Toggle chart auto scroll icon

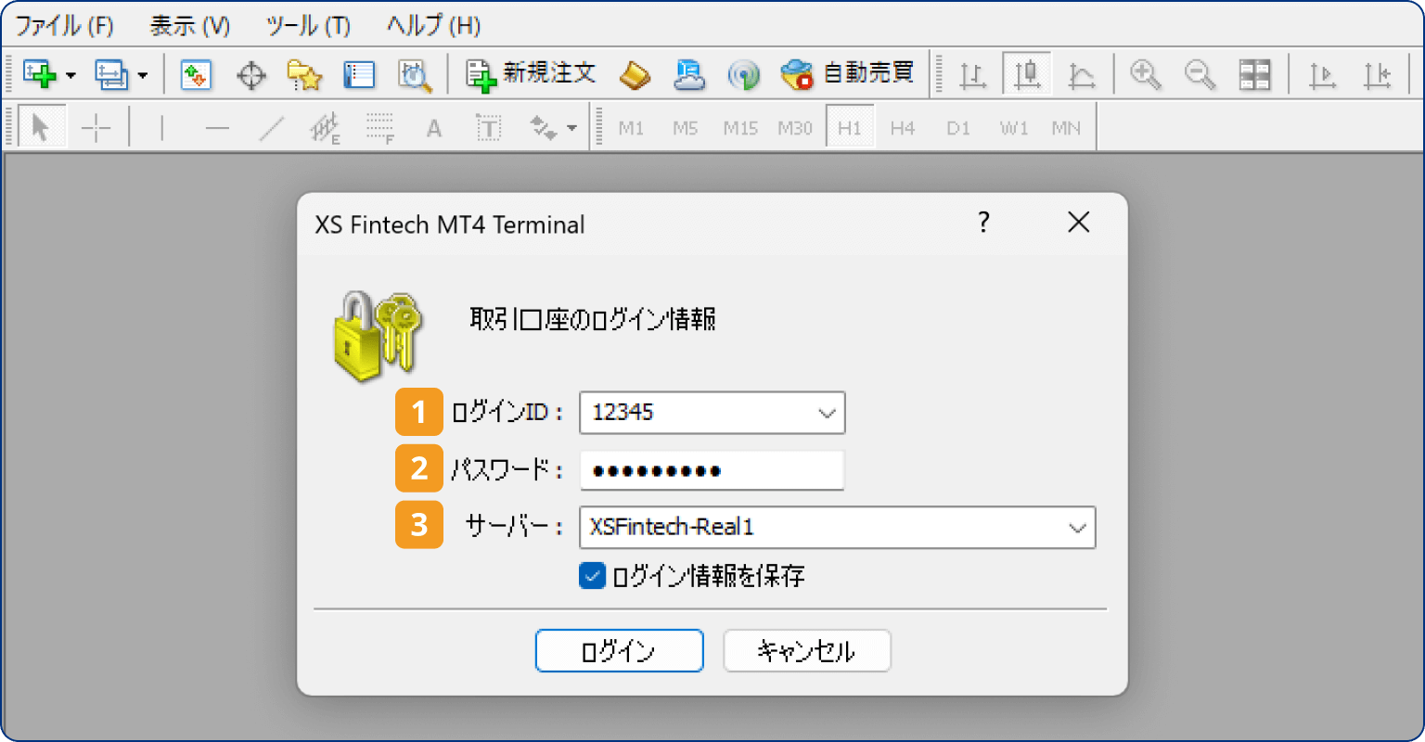pos(1322,74)
